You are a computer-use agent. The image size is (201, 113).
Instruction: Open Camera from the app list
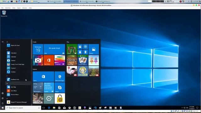click(18, 61)
